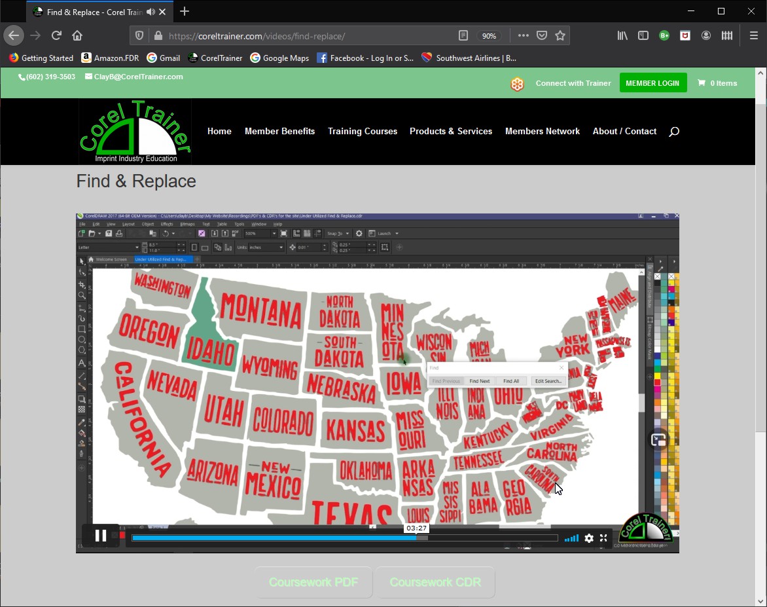The height and width of the screenshot is (607, 767).
Task: Click the Corel Trainer logo
Action: [135, 132]
